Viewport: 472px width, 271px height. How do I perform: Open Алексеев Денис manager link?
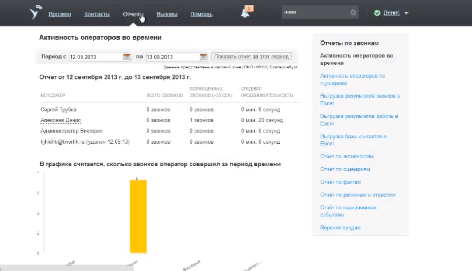click(x=61, y=120)
